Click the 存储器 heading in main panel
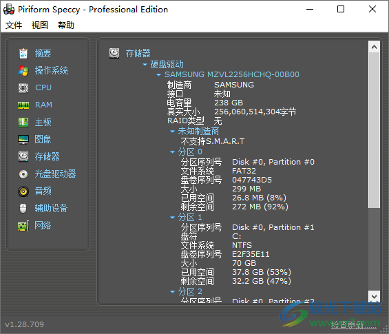Viewport: 389px width, 334px height. (x=138, y=53)
